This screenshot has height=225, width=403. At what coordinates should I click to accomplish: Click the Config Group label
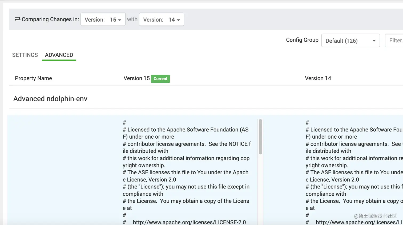pyautogui.click(x=302, y=40)
